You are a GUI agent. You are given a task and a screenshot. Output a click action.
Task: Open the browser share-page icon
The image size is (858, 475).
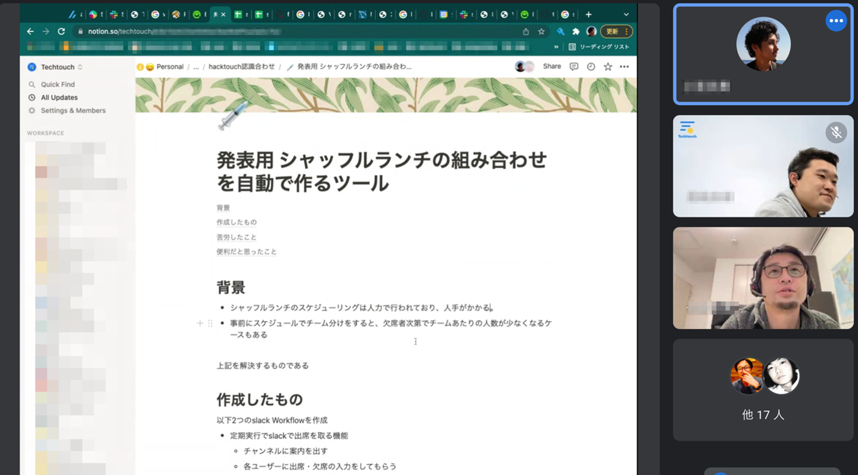[526, 32]
